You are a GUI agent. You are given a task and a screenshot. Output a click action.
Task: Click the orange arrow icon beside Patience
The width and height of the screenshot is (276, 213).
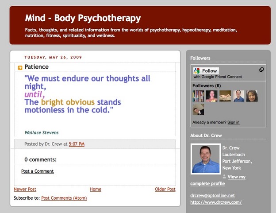[20, 68]
